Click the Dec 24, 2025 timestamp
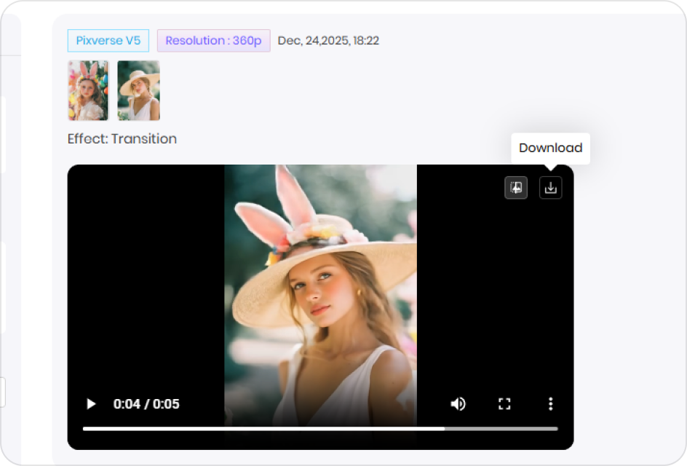The height and width of the screenshot is (466, 687). click(328, 41)
